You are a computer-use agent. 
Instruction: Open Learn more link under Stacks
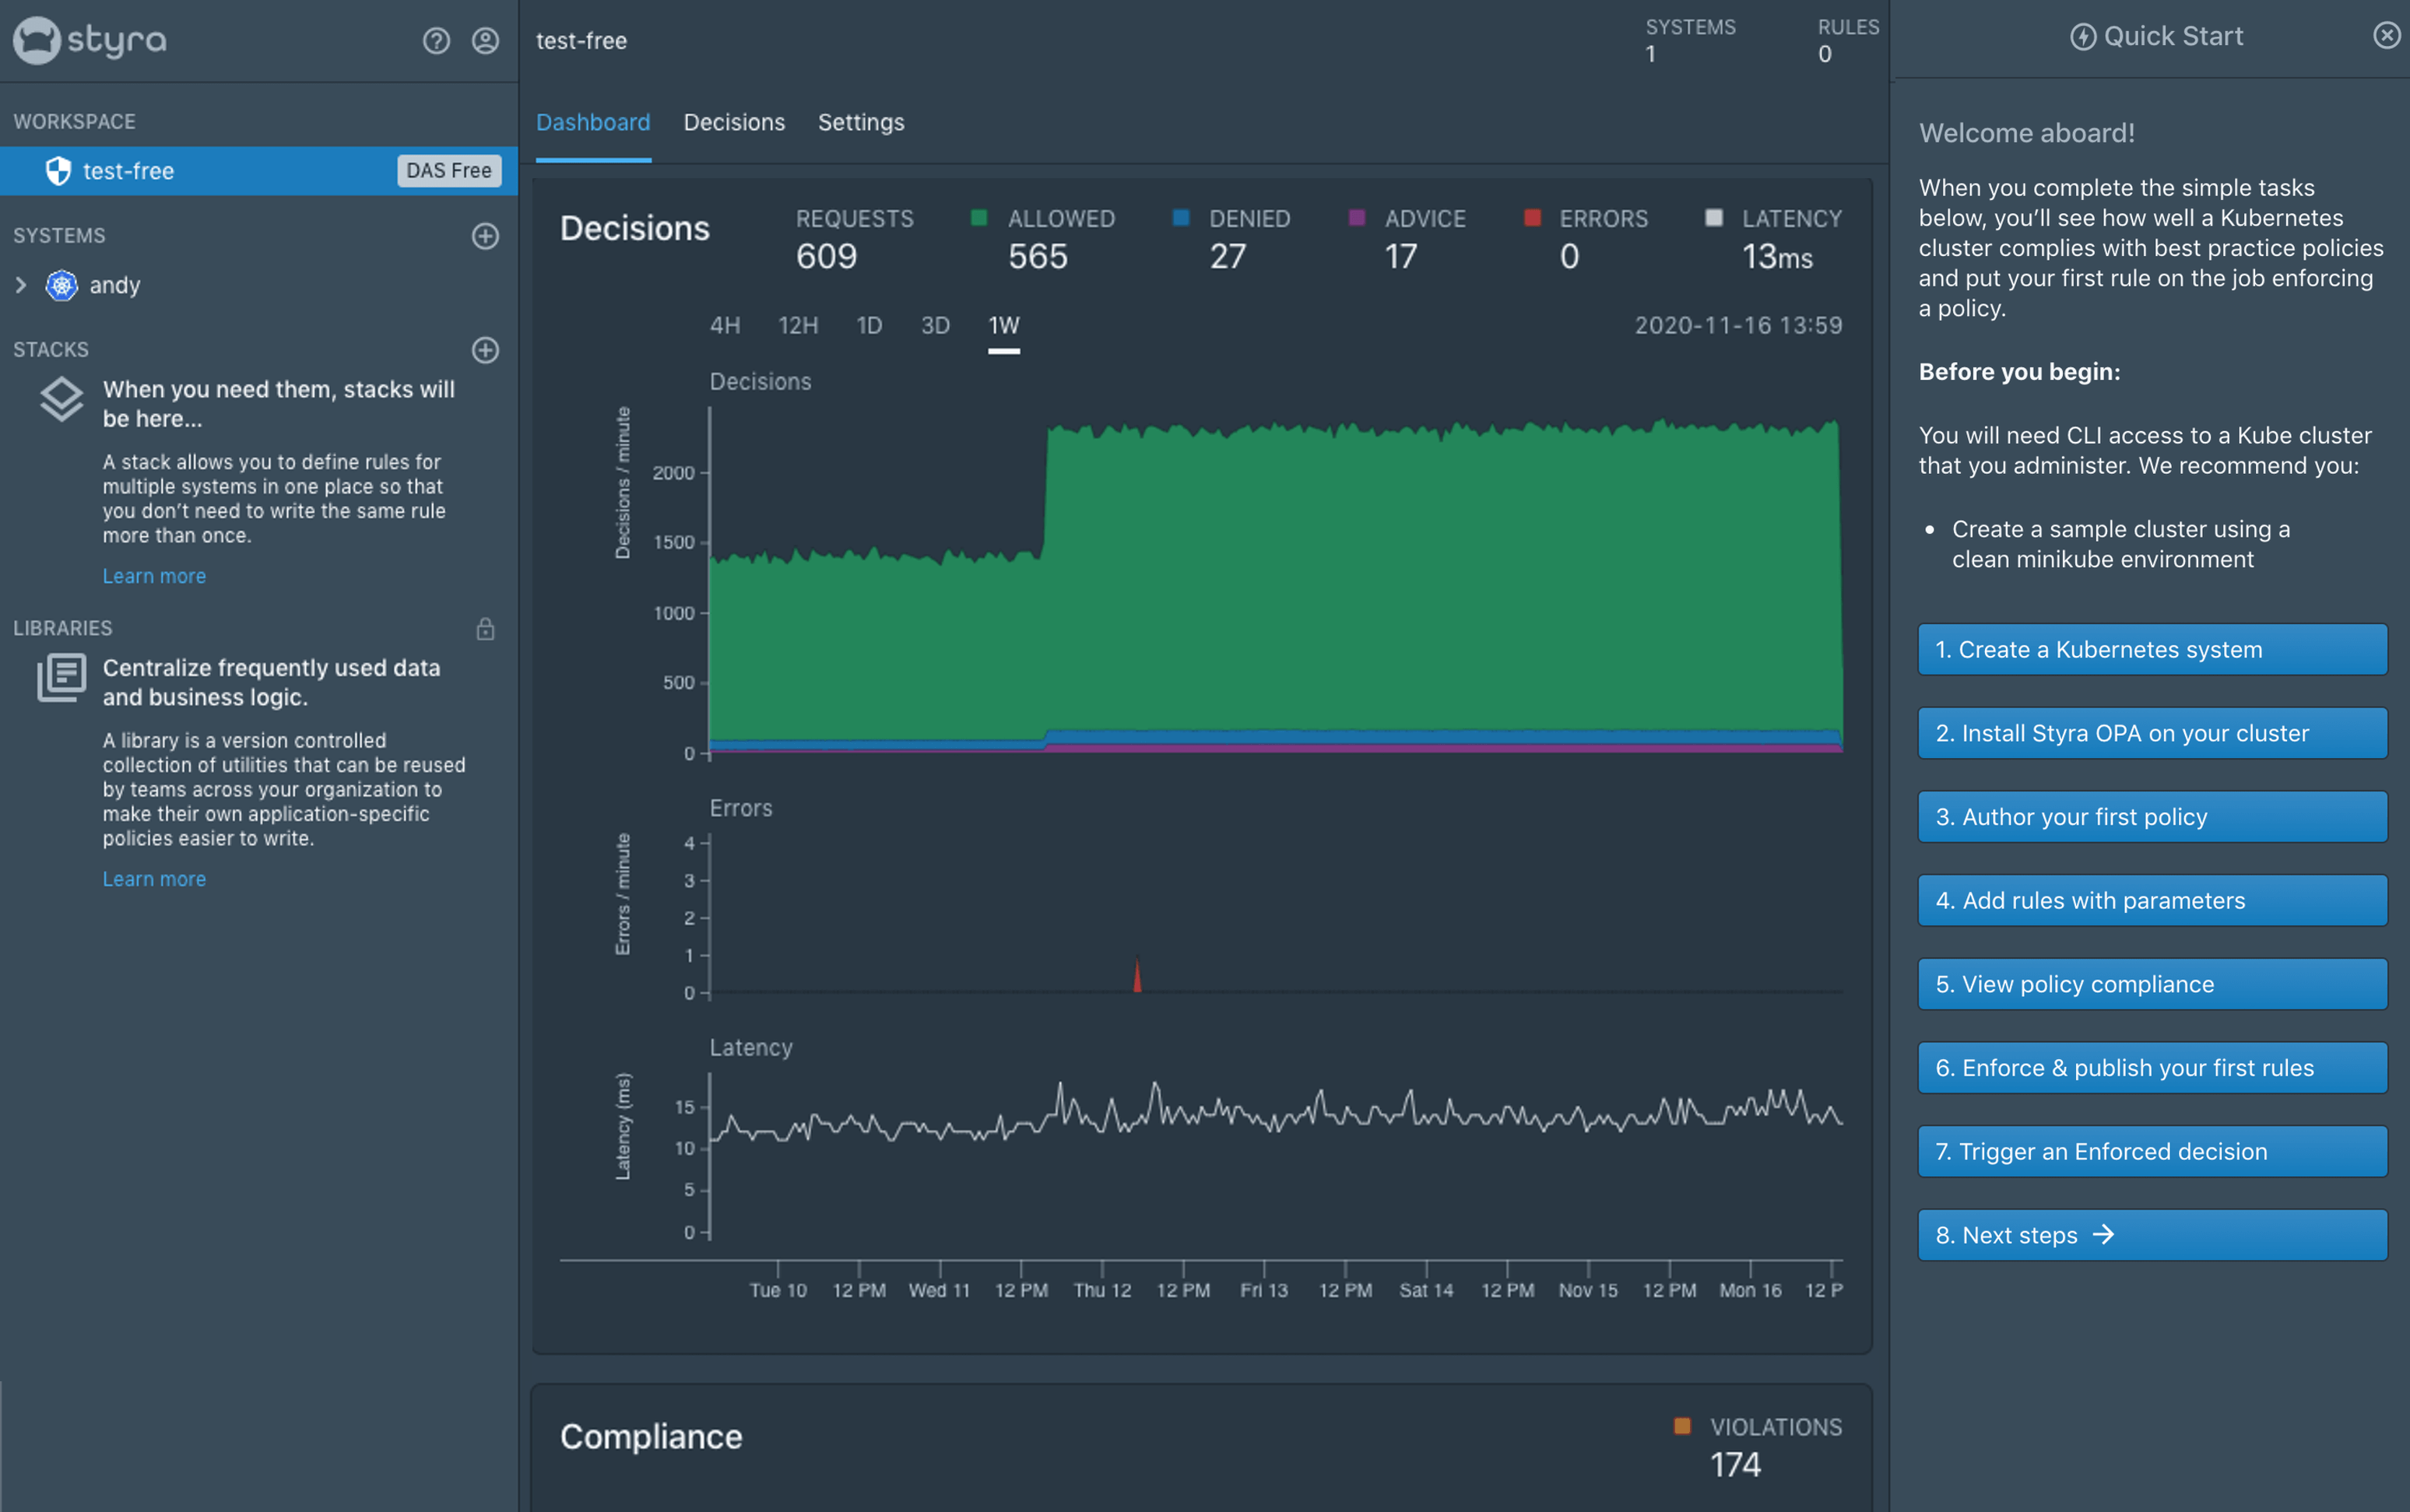point(154,576)
